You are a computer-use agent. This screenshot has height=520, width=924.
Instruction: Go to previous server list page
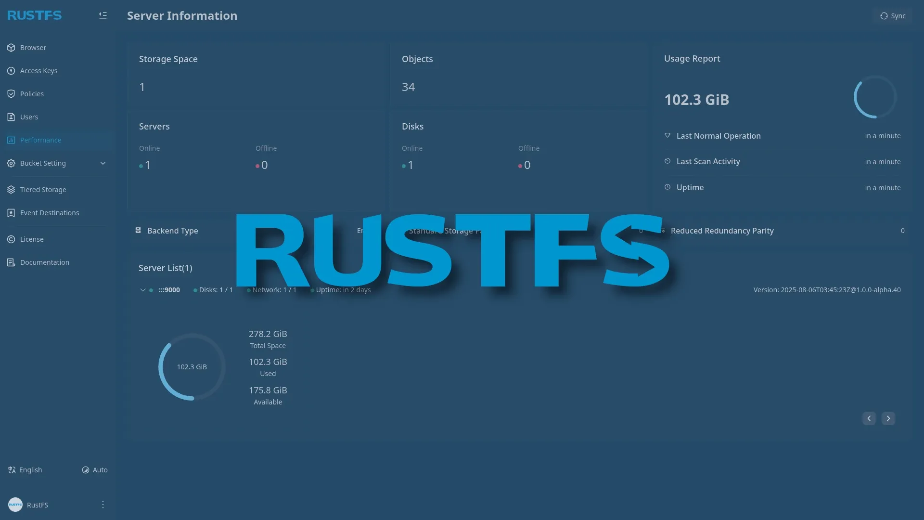coord(869,418)
